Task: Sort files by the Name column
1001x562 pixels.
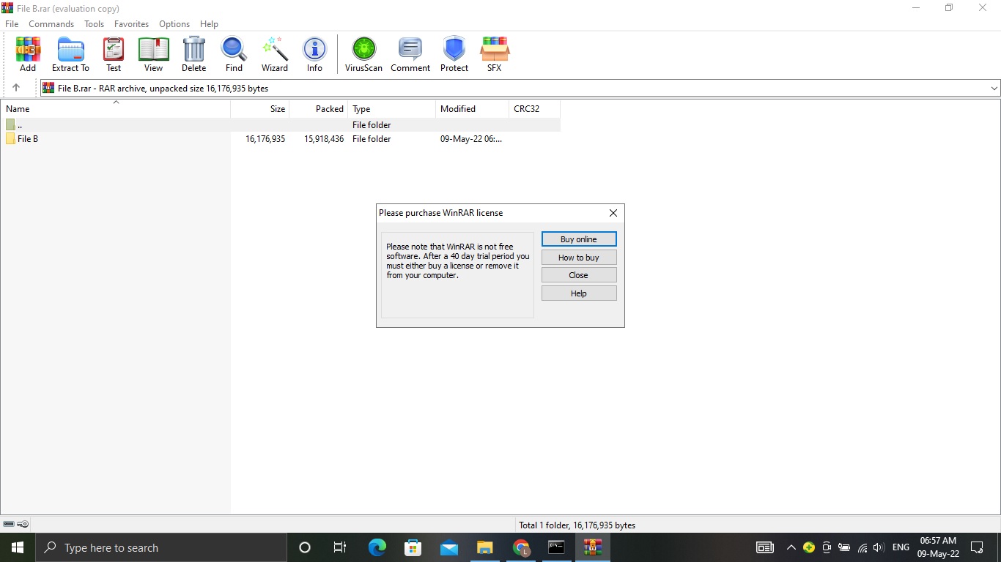Action: [x=18, y=108]
